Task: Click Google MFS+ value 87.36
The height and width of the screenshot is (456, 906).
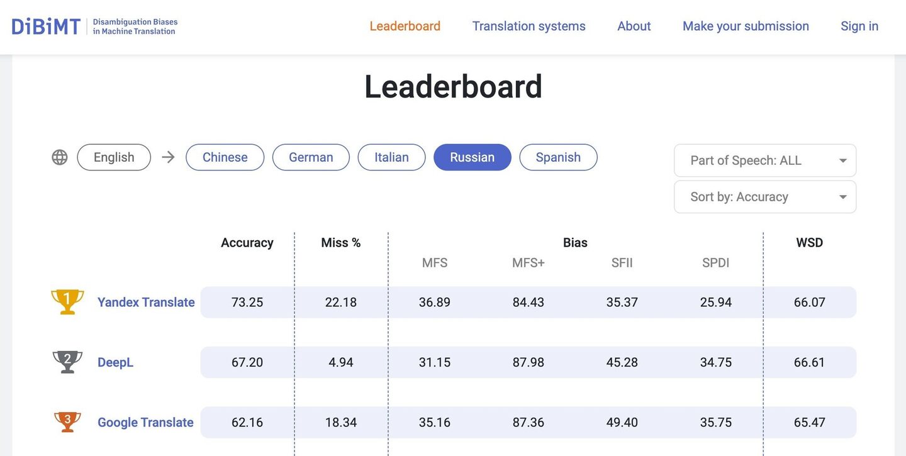Action: coord(528,423)
